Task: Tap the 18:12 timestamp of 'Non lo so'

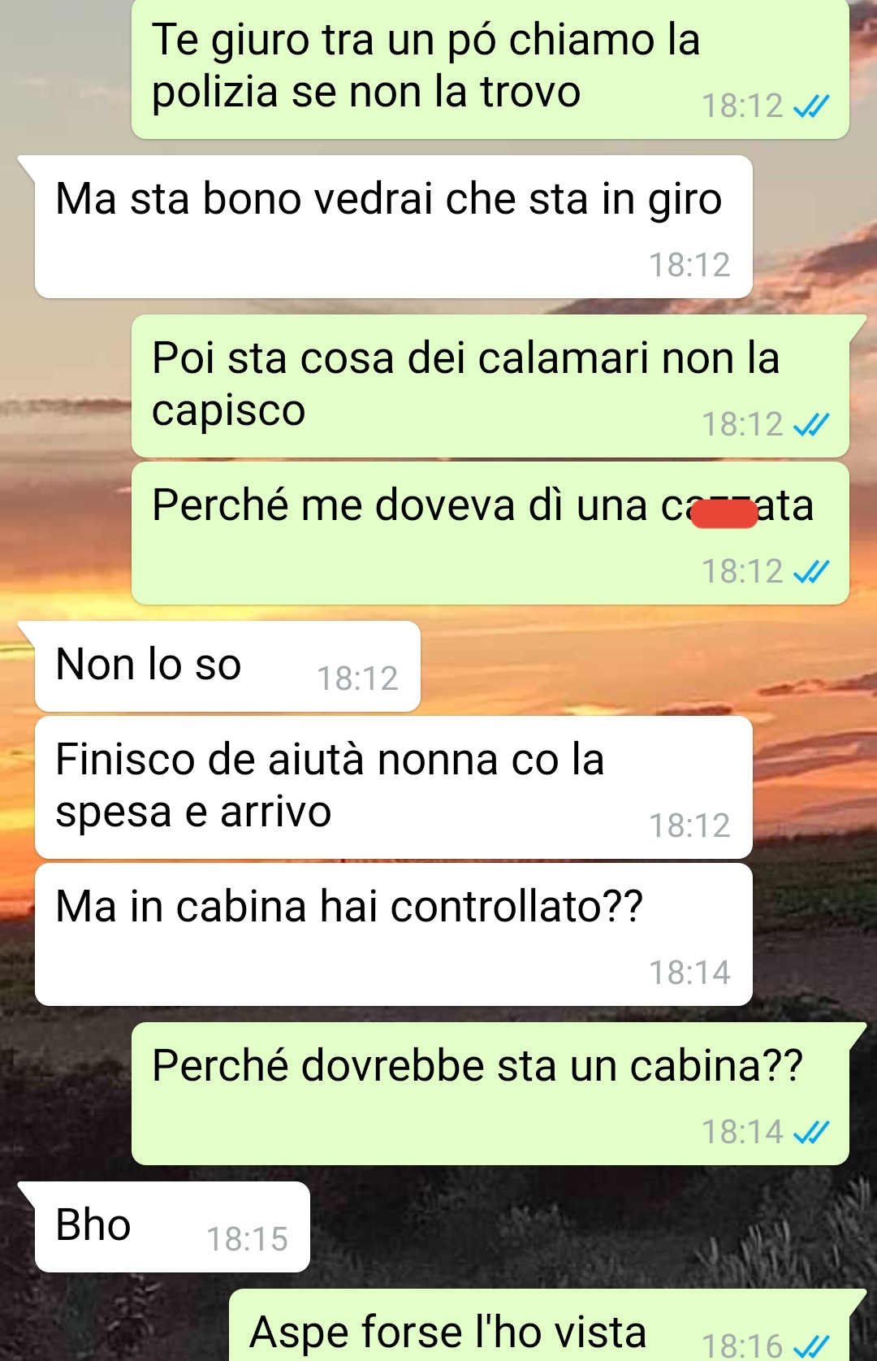Action: point(357,679)
